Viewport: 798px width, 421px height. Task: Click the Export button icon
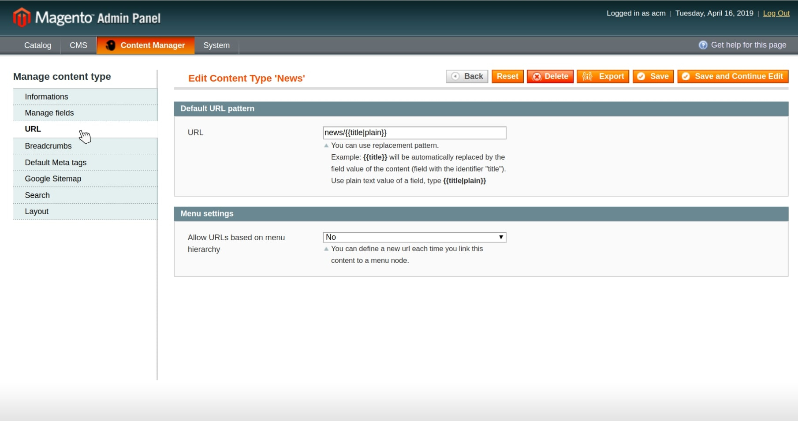tap(587, 76)
